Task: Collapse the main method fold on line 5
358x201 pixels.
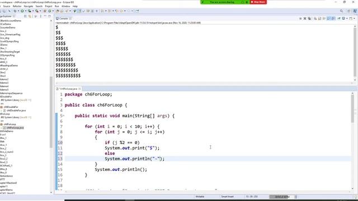Action: 64,116
